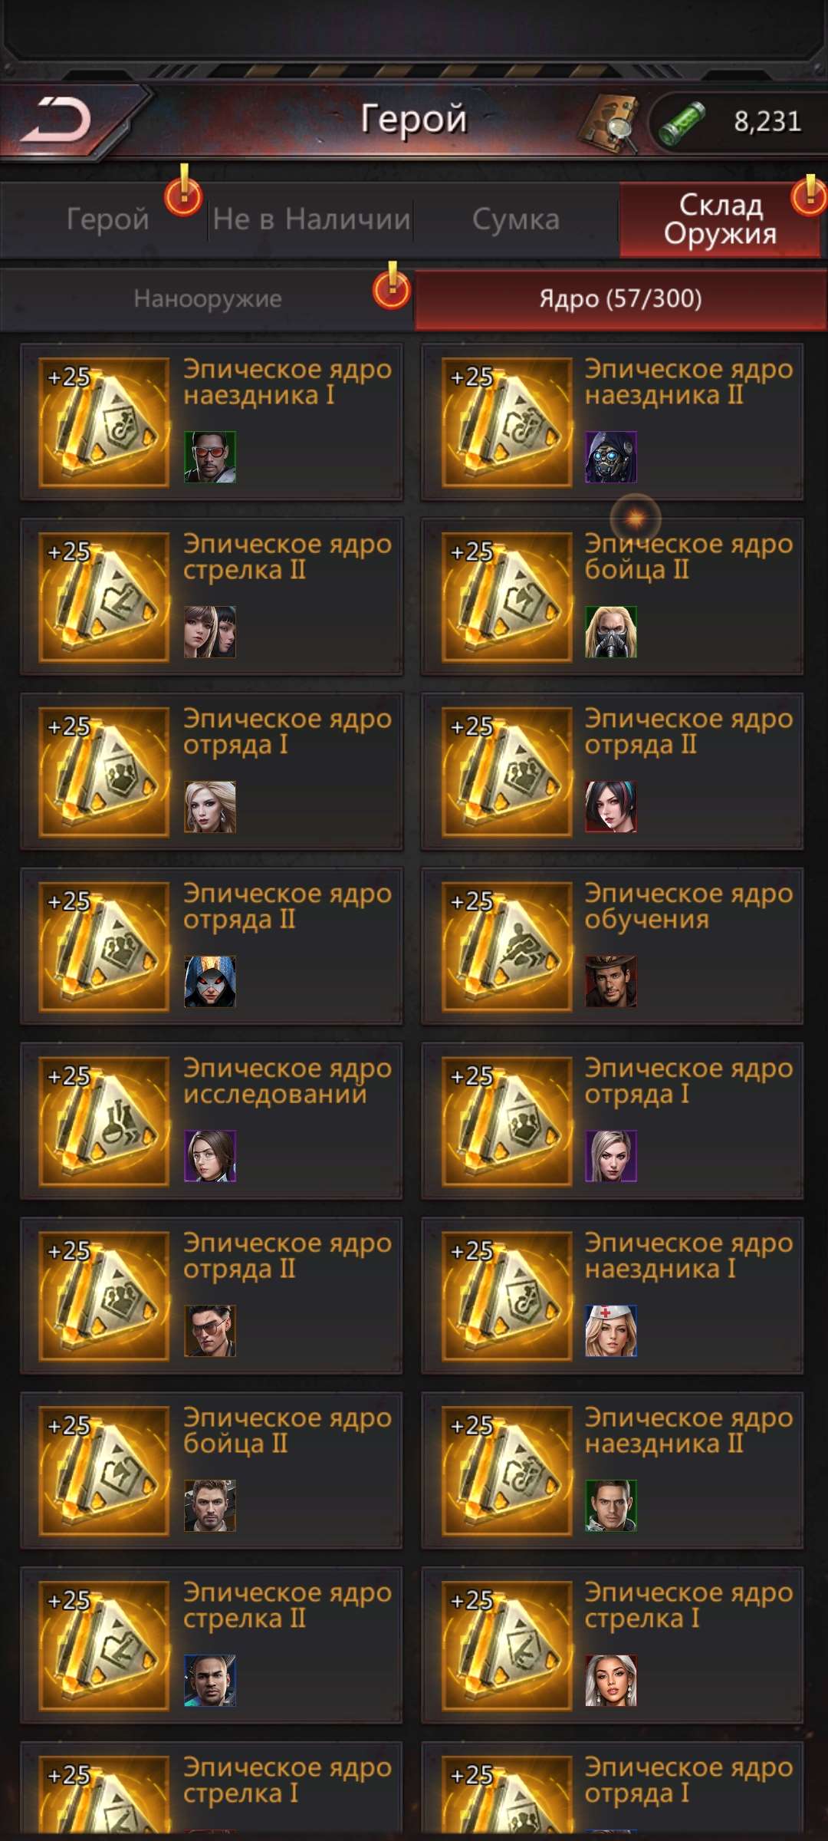Tap the goggles robot hero portrait

tap(611, 457)
